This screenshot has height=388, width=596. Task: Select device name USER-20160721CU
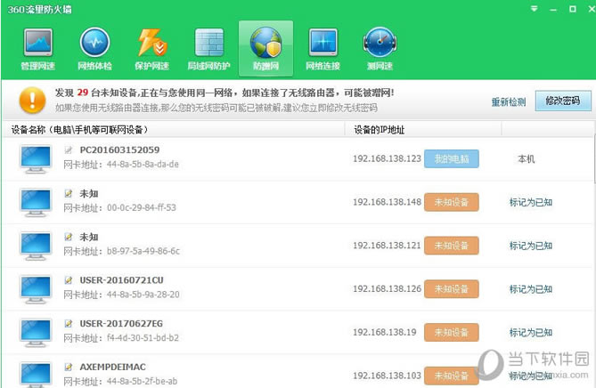coord(121,280)
